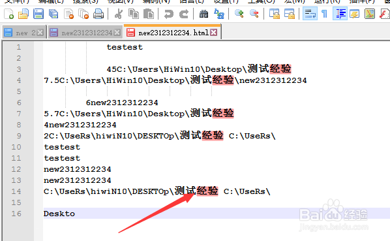Click '4new2312312234' on line 8
390x241 pixels.
pos(80,125)
